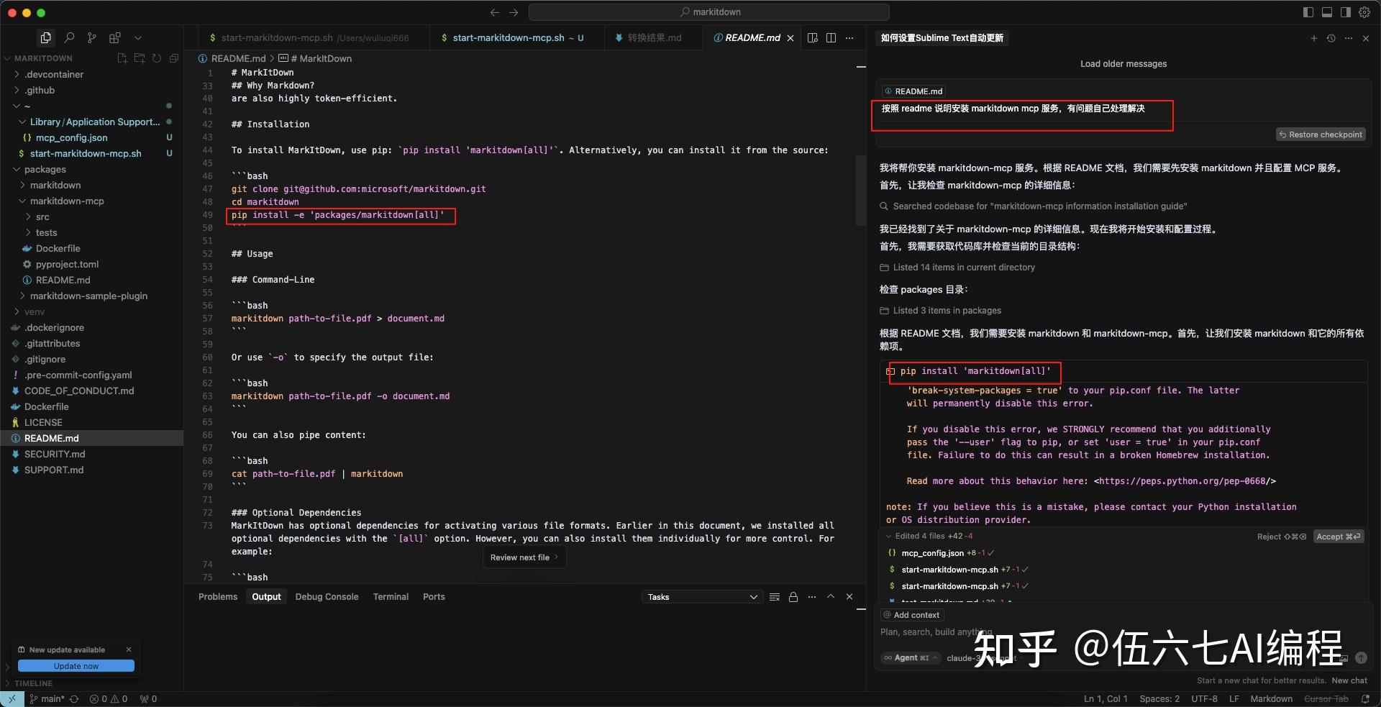Image resolution: width=1381 pixels, height=707 pixels.
Task: Click the Update now button
Action: tap(76, 666)
